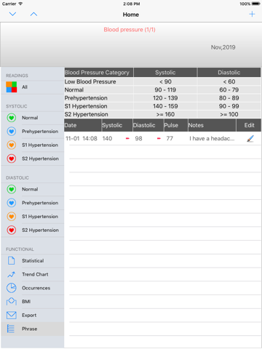Viewport: 262px width, 349px height.
Task: Click the up chevron in top bar
Action: point(33,14)
